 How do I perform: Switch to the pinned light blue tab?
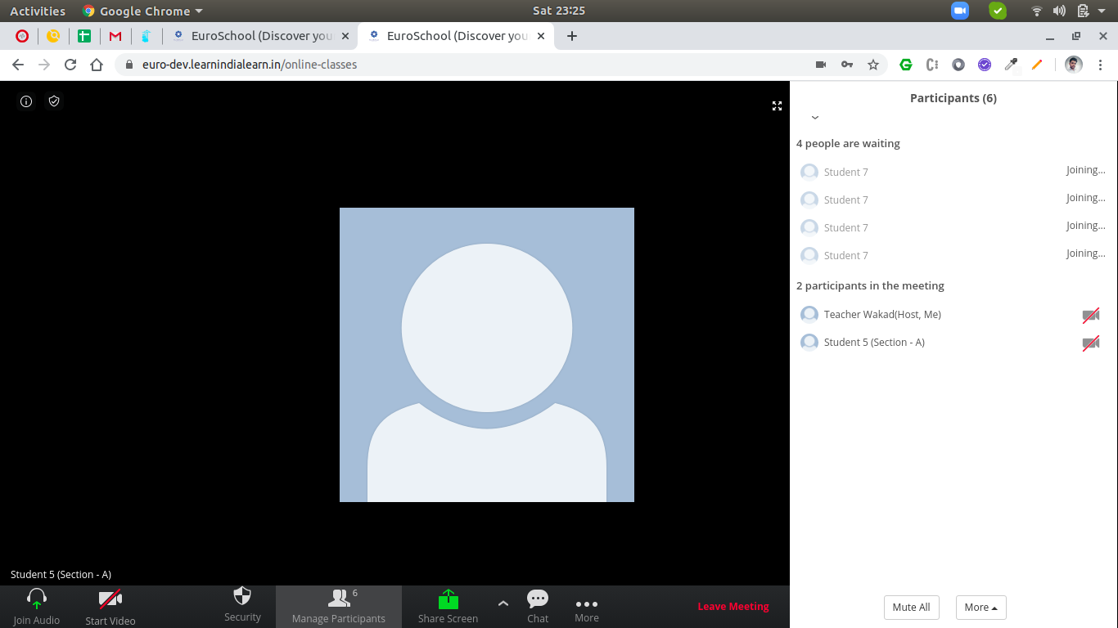pyautogui.click(x=147, y=36)
